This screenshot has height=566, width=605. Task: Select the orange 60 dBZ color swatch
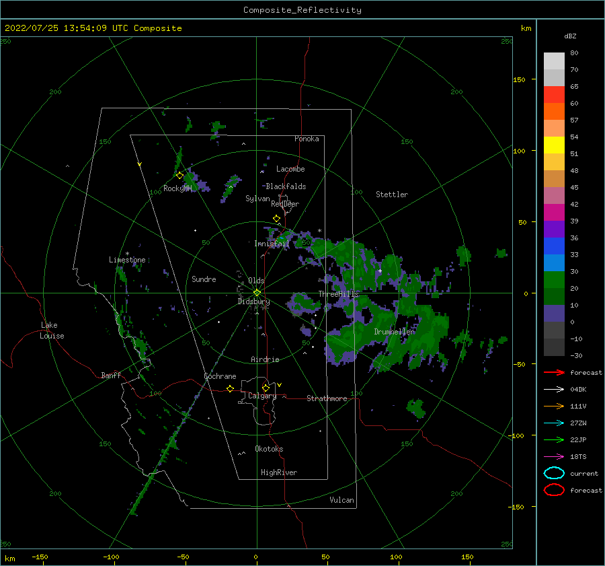click(x=554, y=111)
